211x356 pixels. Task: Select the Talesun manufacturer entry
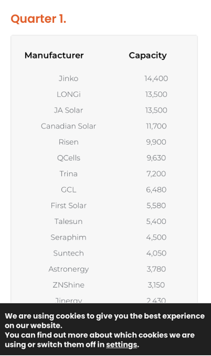(68, 222)
